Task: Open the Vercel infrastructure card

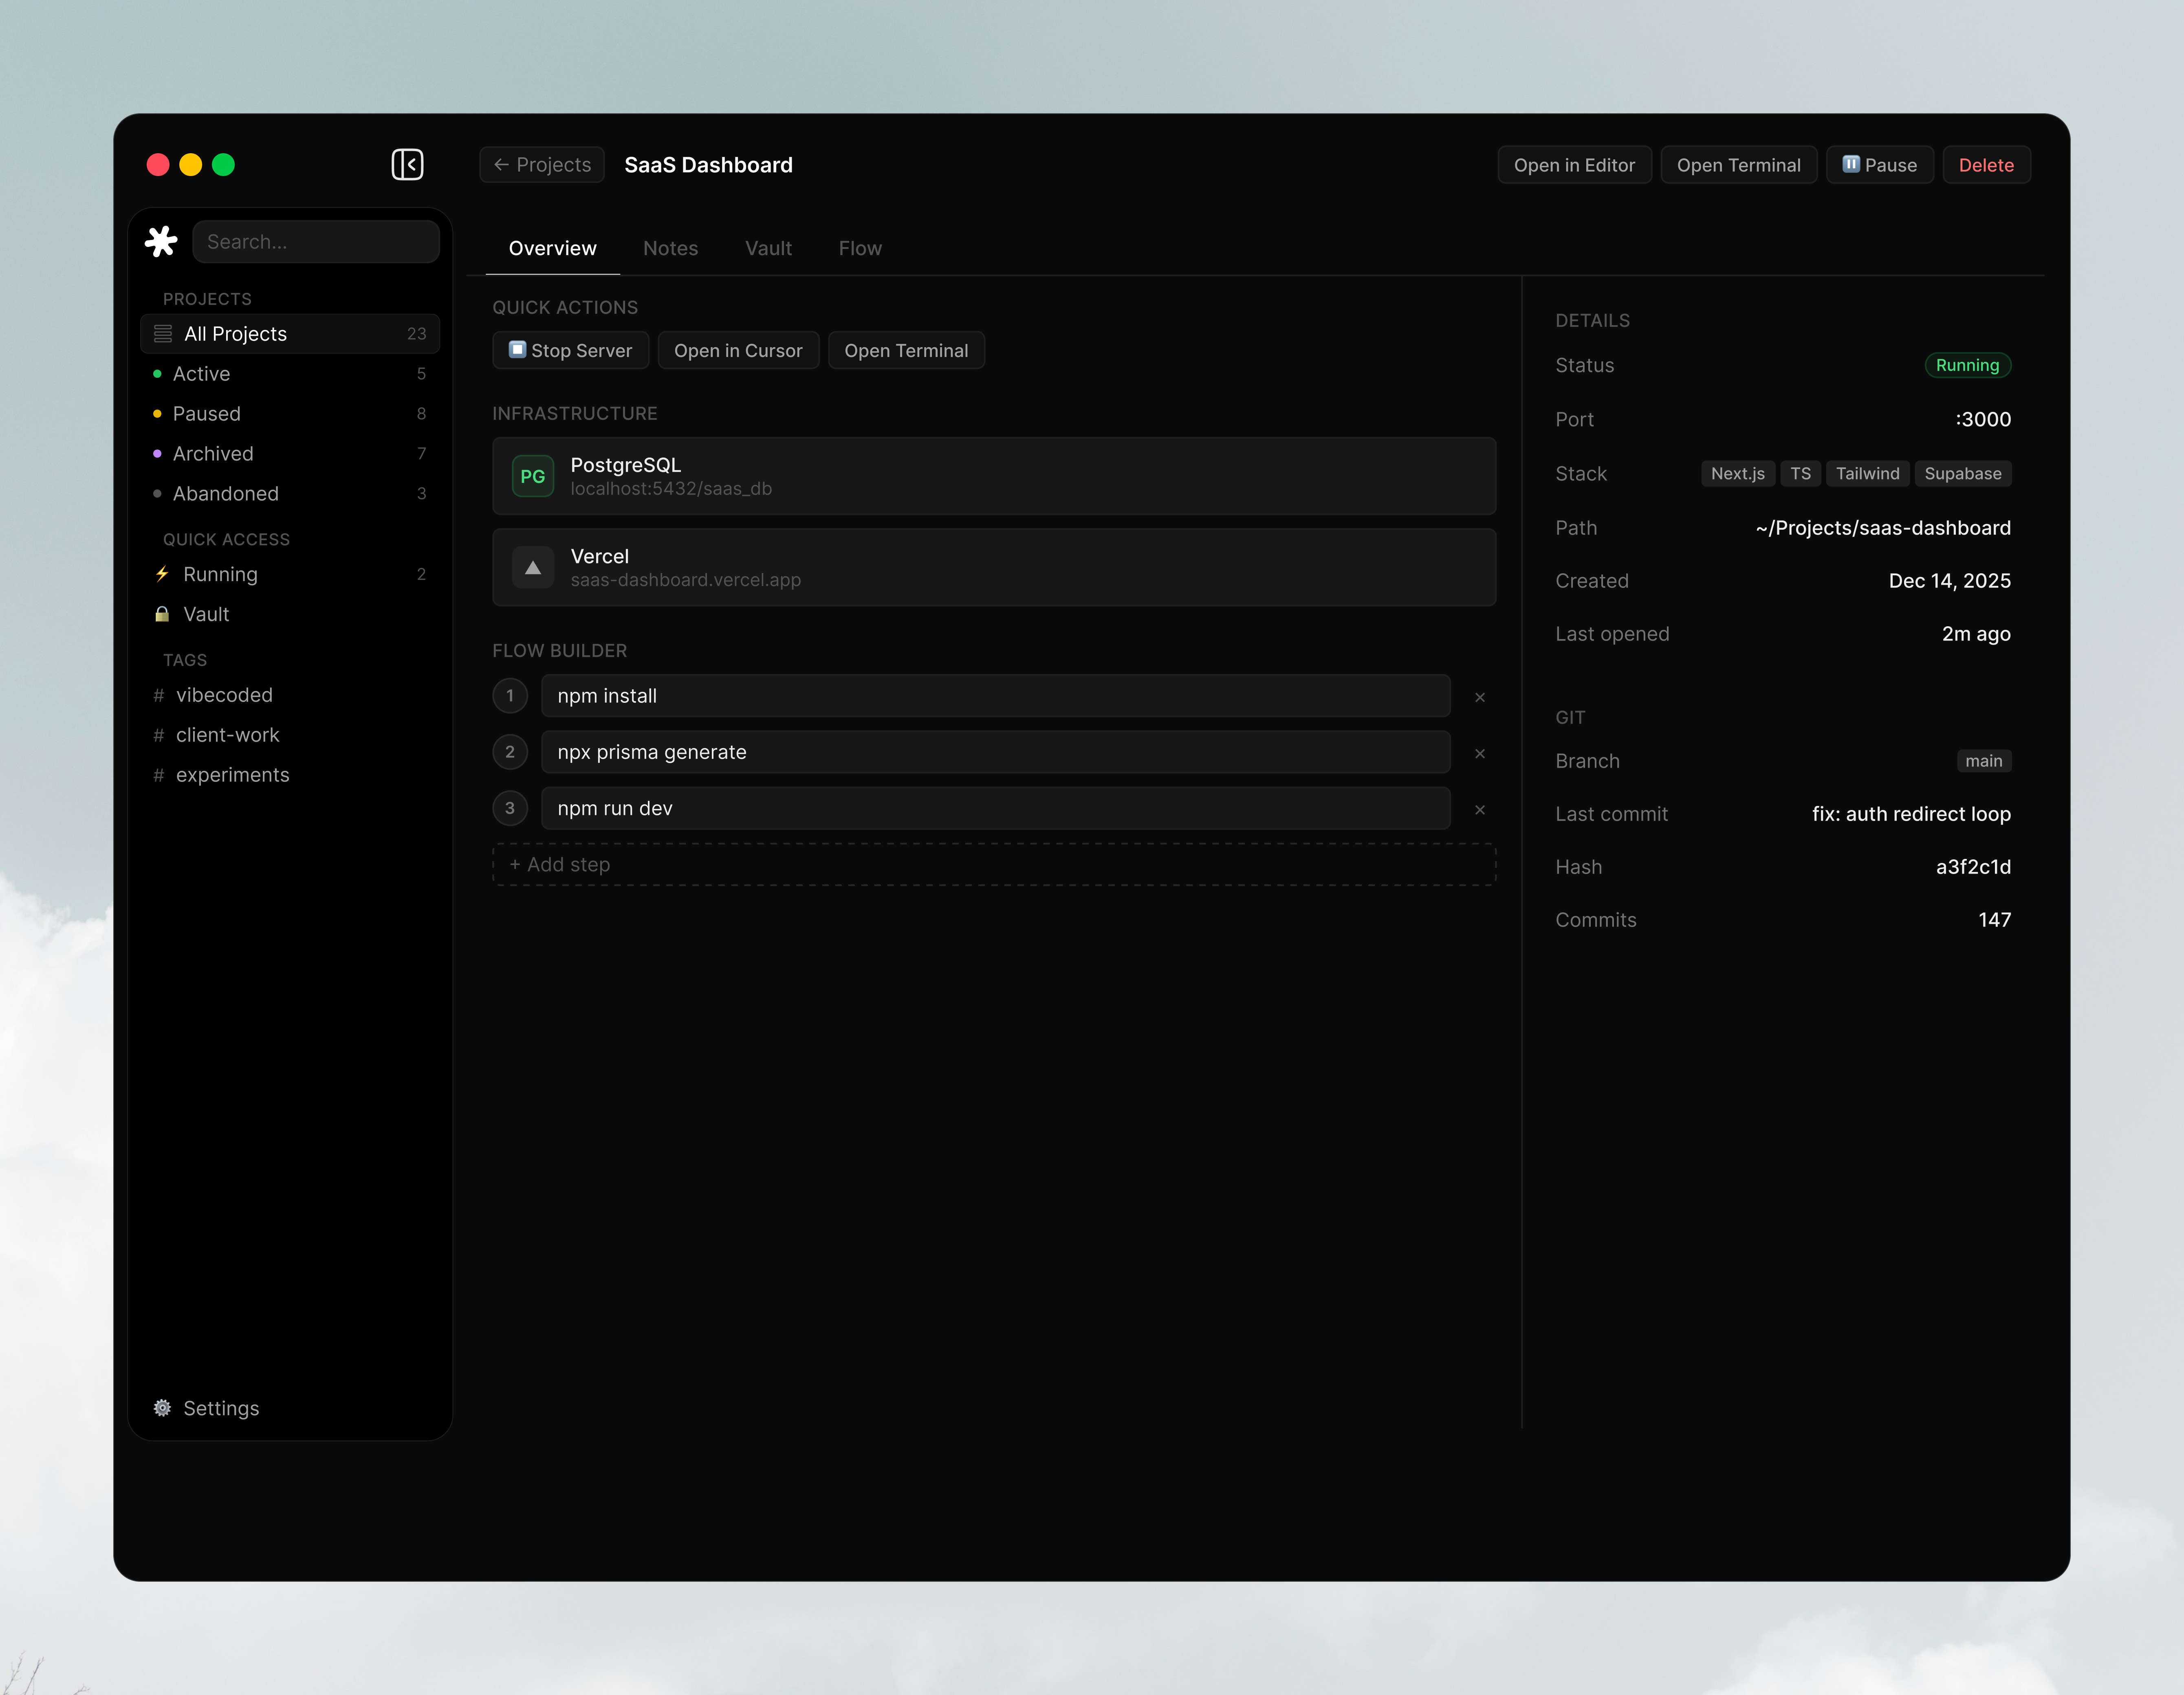Action: click(x=994, y=567)
